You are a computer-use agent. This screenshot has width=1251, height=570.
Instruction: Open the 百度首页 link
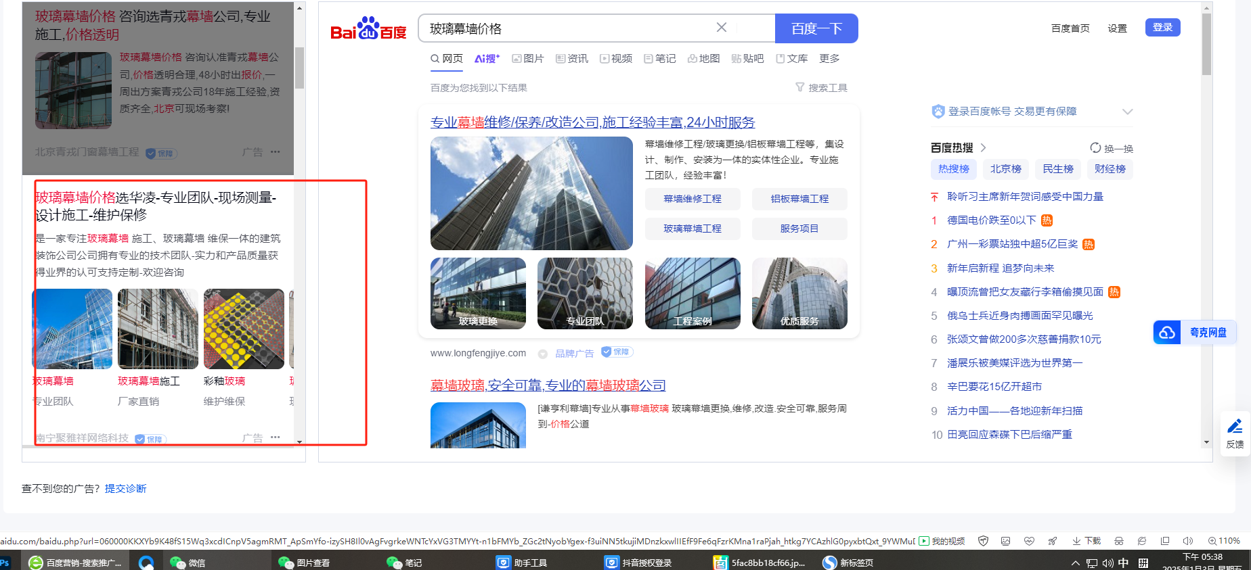click(1070, 28)
